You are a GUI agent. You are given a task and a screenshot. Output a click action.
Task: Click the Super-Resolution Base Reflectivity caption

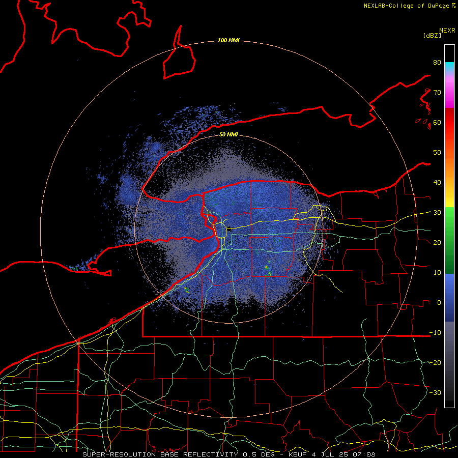pos(160,454)
